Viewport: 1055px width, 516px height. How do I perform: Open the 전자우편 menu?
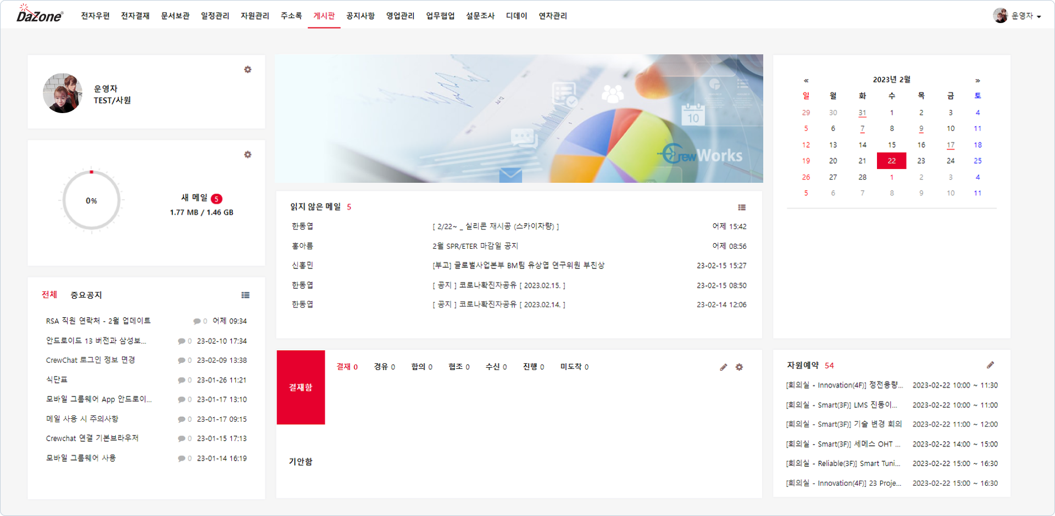[x=96, y=16]
